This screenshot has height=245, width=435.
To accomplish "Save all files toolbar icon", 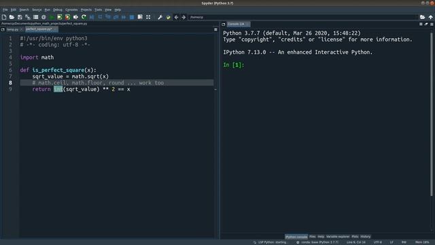I will [x=28, y=17].
